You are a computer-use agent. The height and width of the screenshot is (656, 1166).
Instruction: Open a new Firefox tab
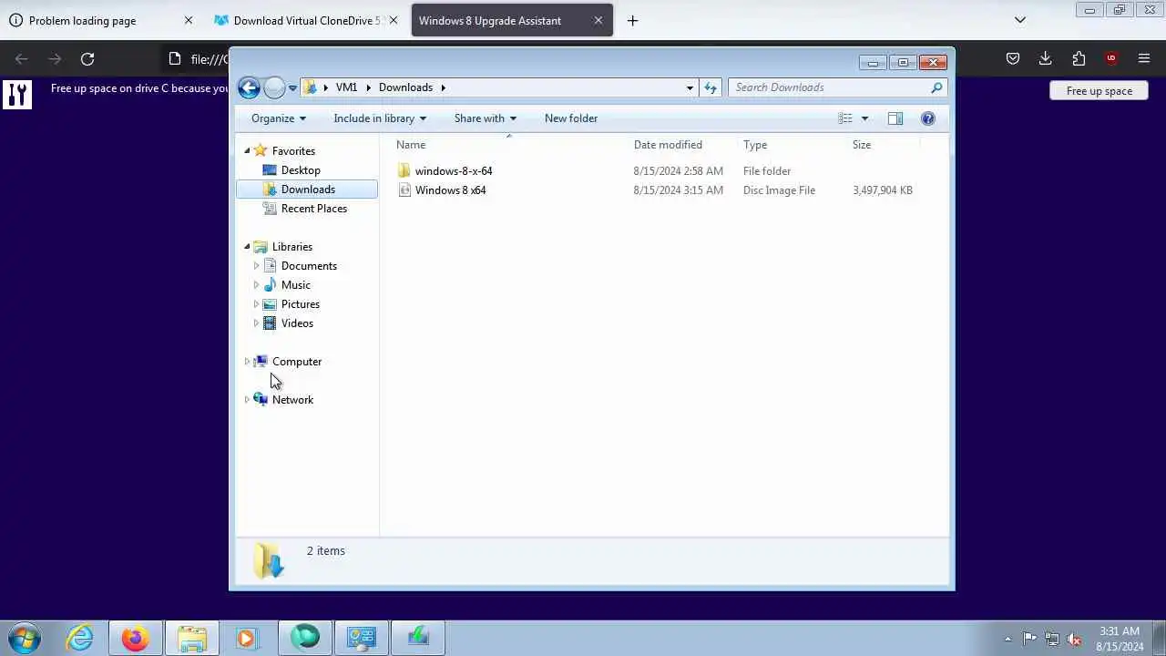(x=632, y=20)
